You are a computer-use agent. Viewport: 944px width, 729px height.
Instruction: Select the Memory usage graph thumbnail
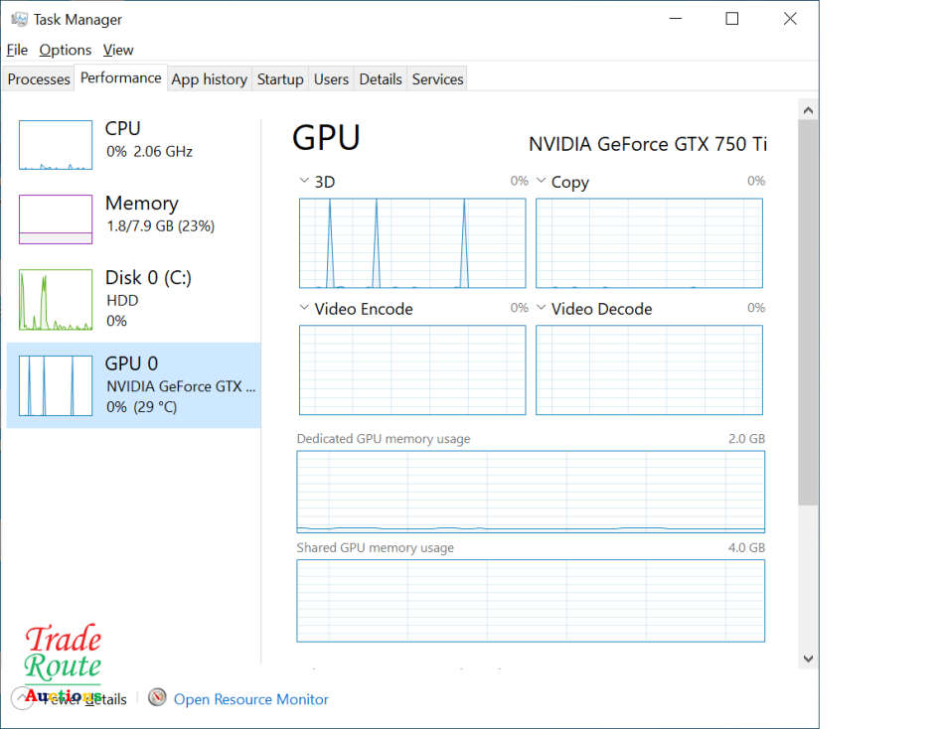click(56, 219)
